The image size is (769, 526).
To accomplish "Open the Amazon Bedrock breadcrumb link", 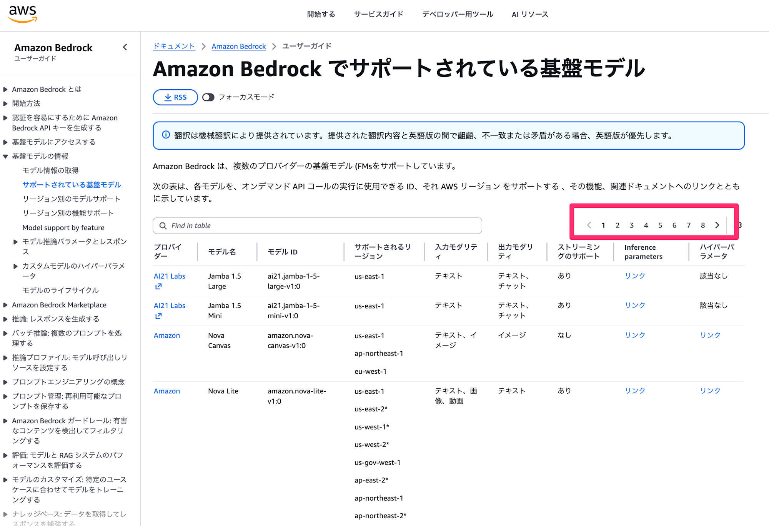I will (238, 46).
